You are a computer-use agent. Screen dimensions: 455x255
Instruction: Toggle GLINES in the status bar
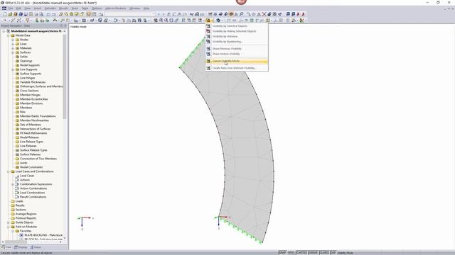click(324, 253)
